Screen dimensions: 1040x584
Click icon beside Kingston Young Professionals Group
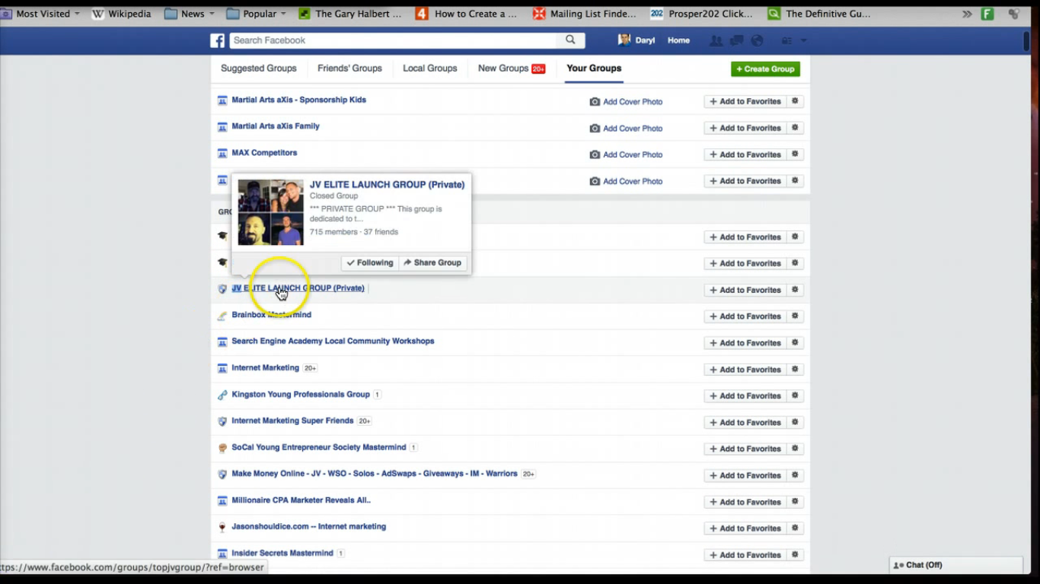coord(222,395)
